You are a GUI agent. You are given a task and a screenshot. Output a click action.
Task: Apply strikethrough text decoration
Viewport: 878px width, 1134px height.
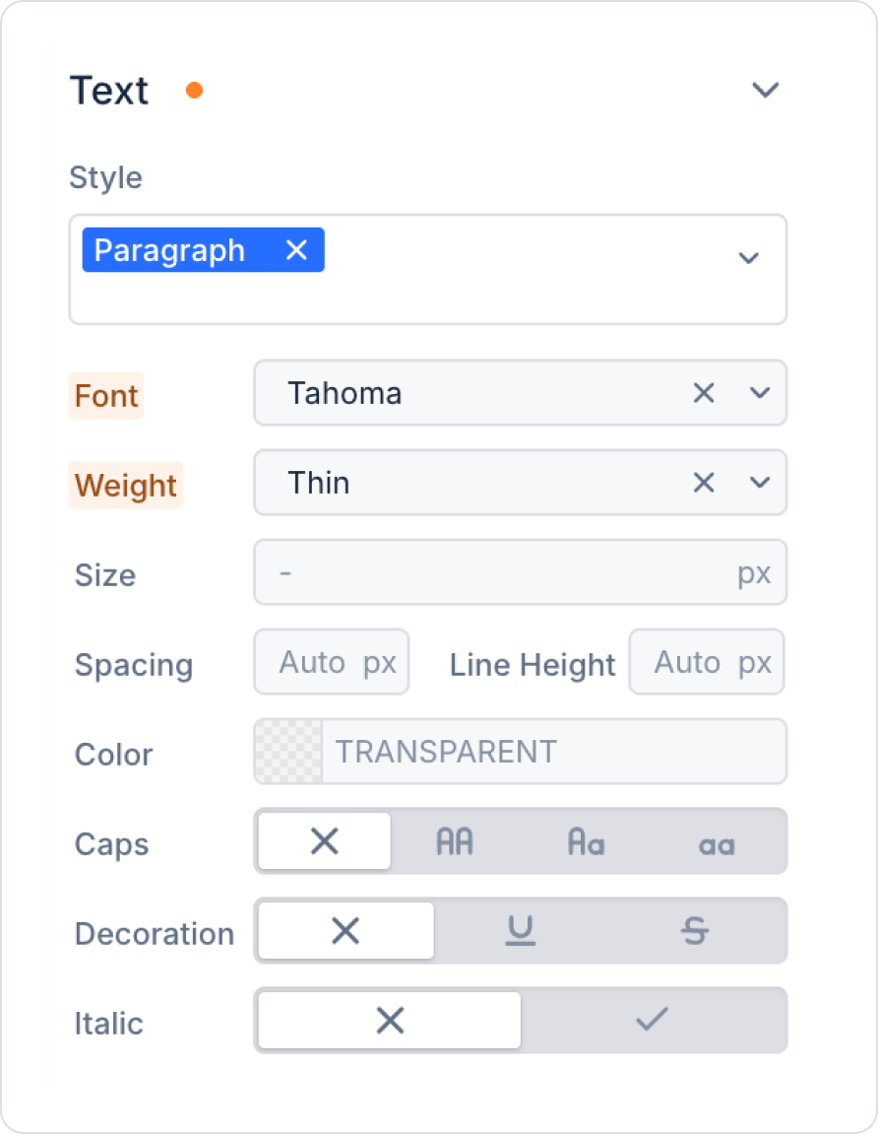point(695,931)
